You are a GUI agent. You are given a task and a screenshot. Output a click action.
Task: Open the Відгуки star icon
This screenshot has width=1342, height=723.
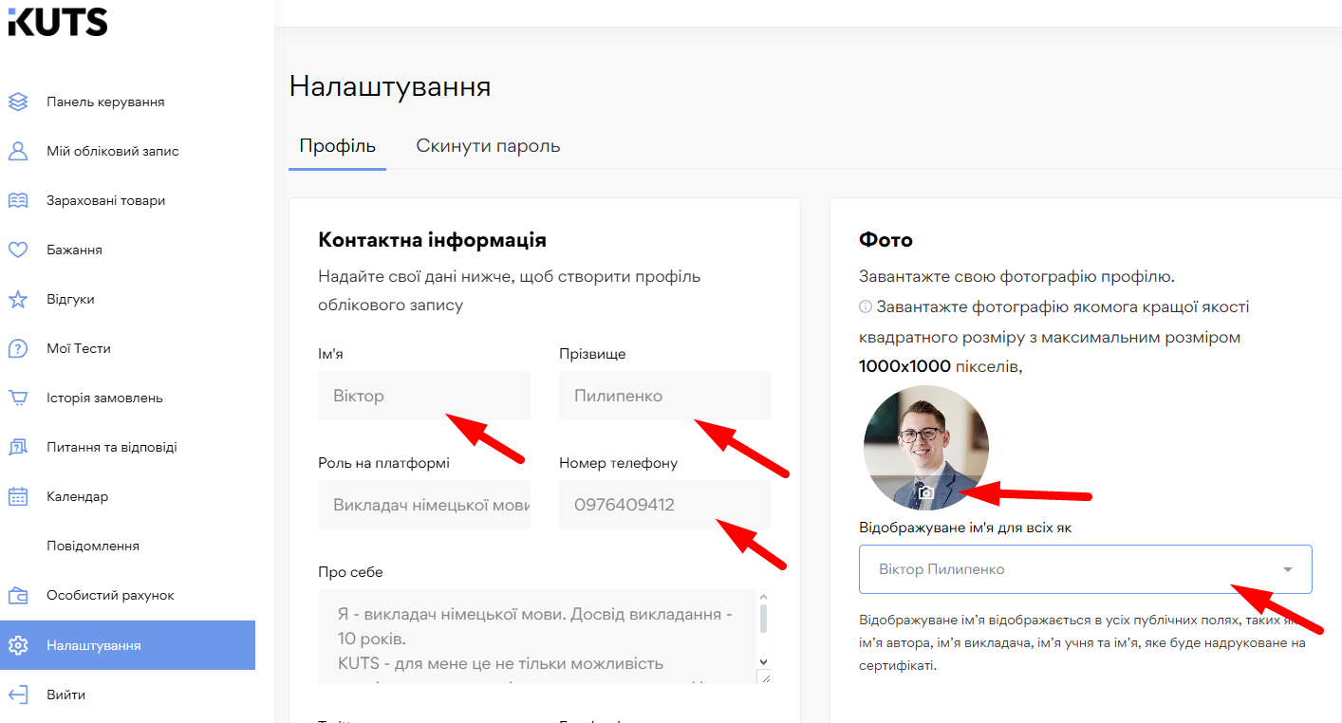click(x=19, y=298)
